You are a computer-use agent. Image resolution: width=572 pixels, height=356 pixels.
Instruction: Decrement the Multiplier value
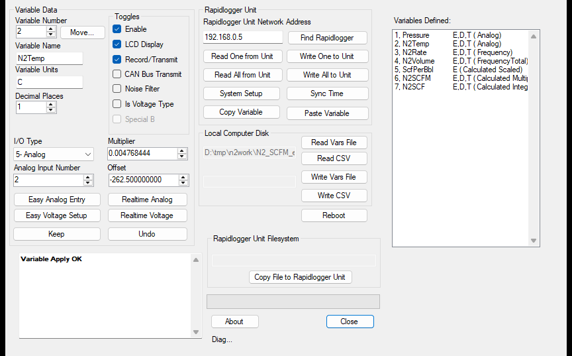pyautogui.click(x=181, y=156)
